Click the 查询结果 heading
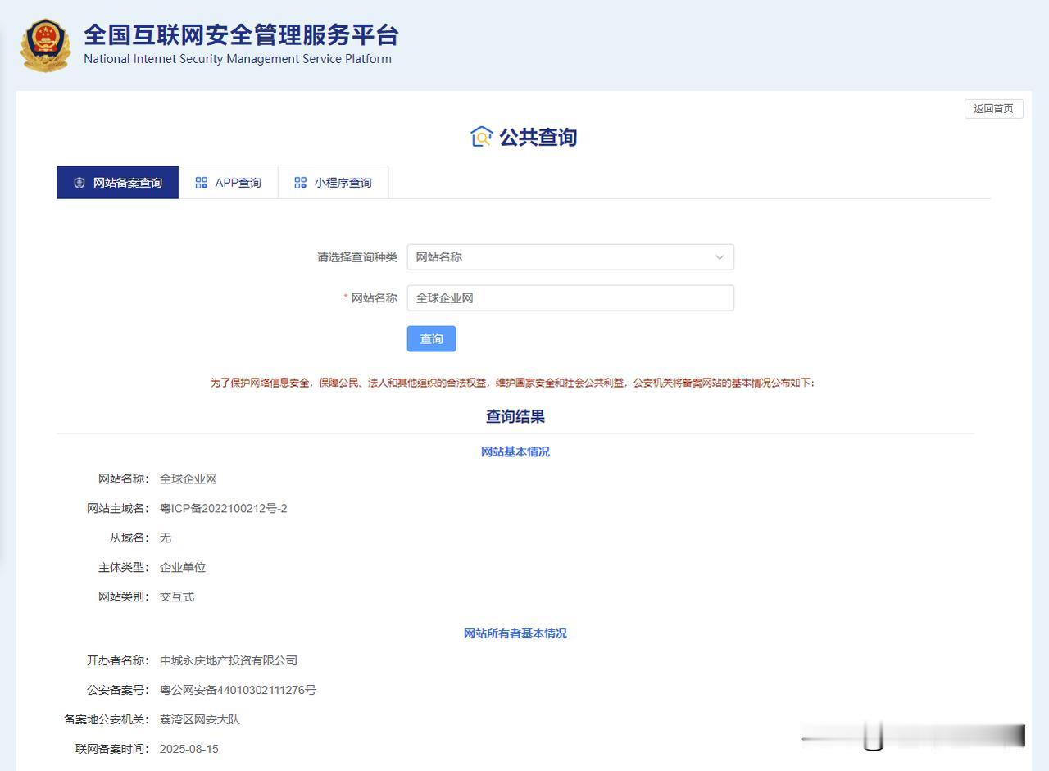This screenshot has height=771, width=1049. pyautogui.click(x=515, y=416)
